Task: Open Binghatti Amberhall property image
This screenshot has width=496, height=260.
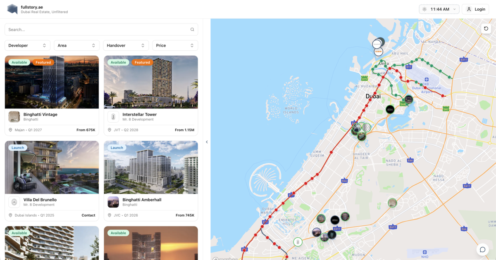Action: pyautogui.click(x=151, y=168)
